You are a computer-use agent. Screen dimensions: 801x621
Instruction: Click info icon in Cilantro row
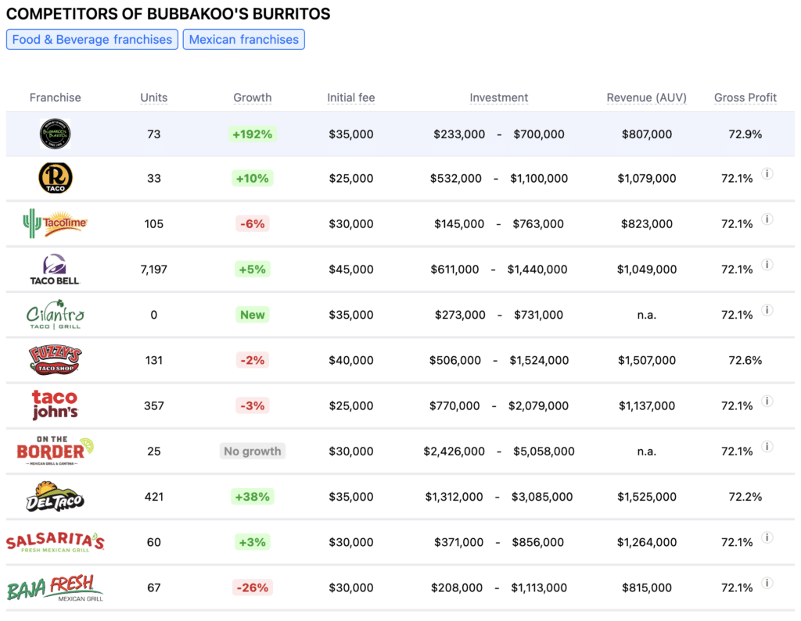pyautogui.click(x=767, y=310)
